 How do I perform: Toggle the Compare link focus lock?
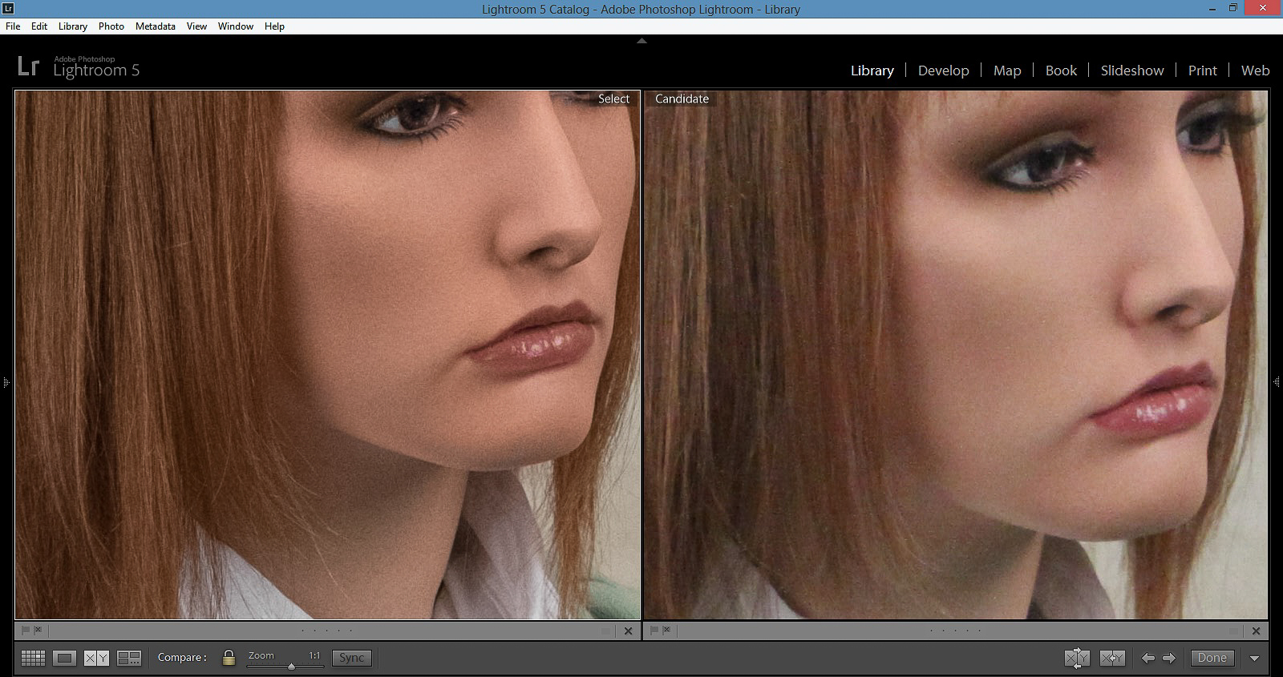(x=229, y=658)
